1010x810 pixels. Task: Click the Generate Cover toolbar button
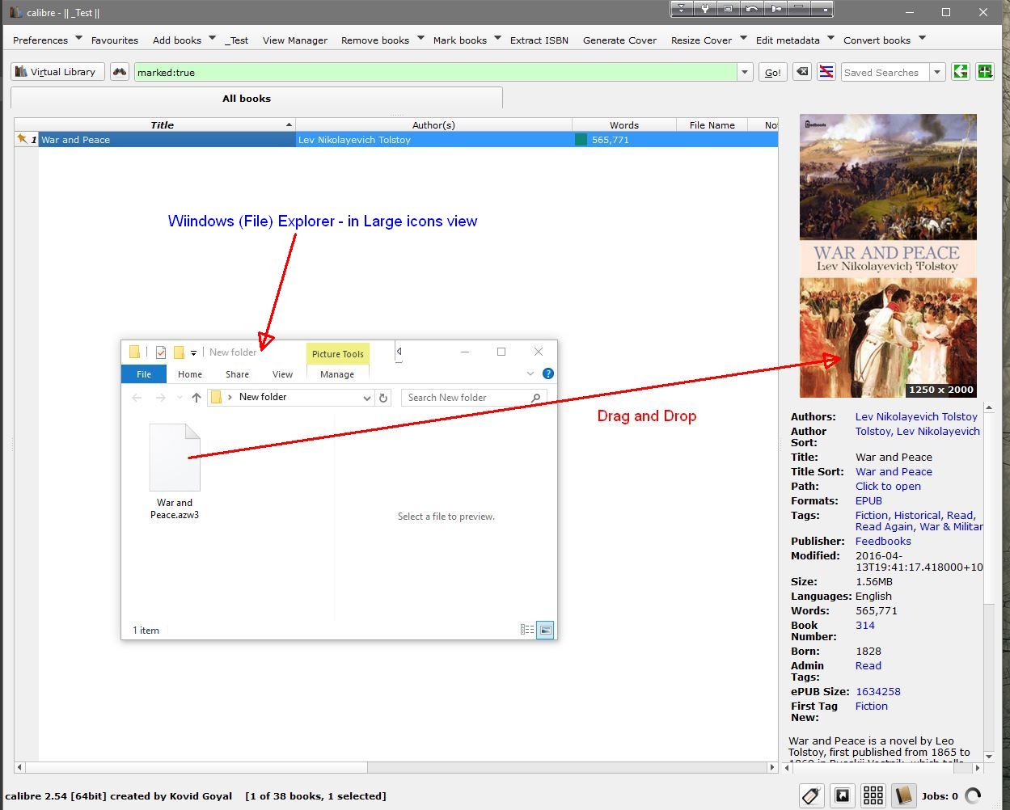[x=619, y=40]
